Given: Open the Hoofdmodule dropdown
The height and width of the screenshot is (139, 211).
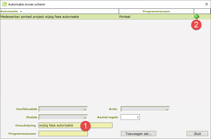Looking at the screenshot, I should click(x=63, y=109).
